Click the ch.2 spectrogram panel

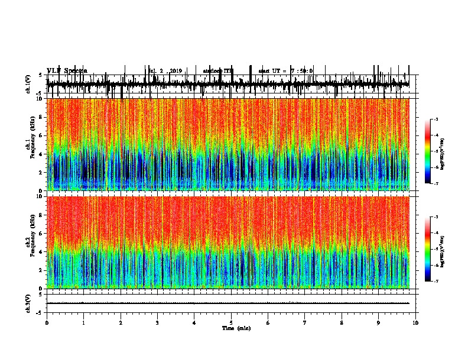pyautogui.click(x=228, y=243)
